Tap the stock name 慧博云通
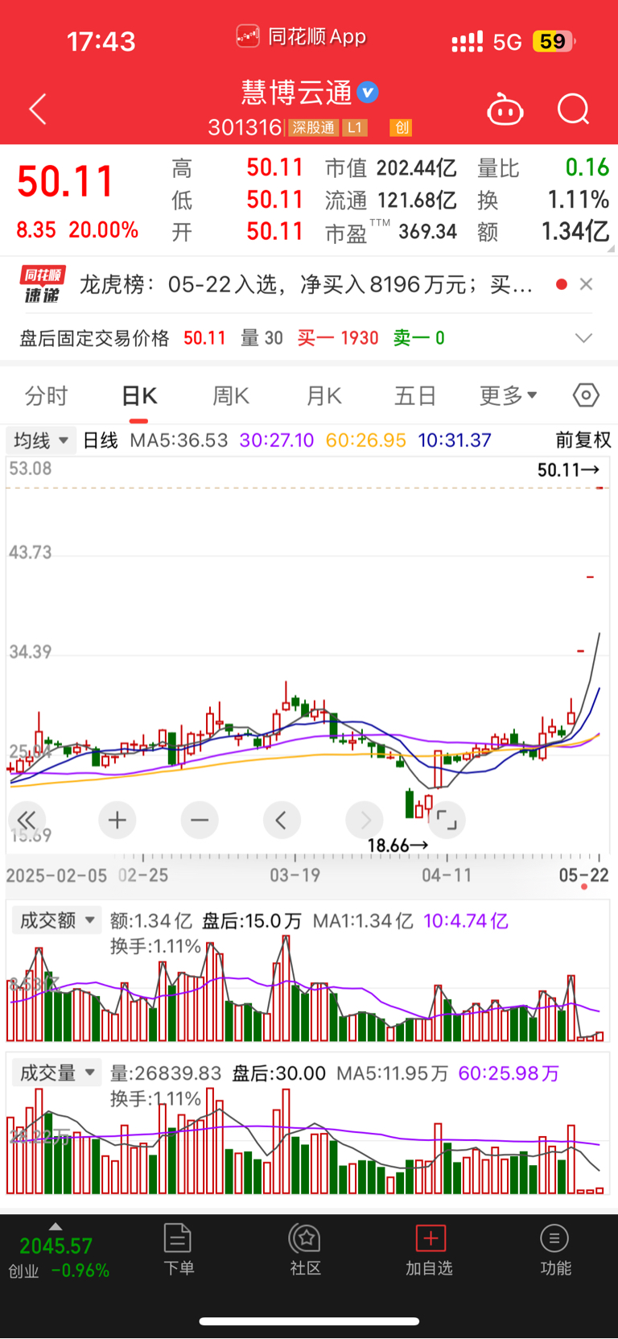 click(x=297, y=93)
